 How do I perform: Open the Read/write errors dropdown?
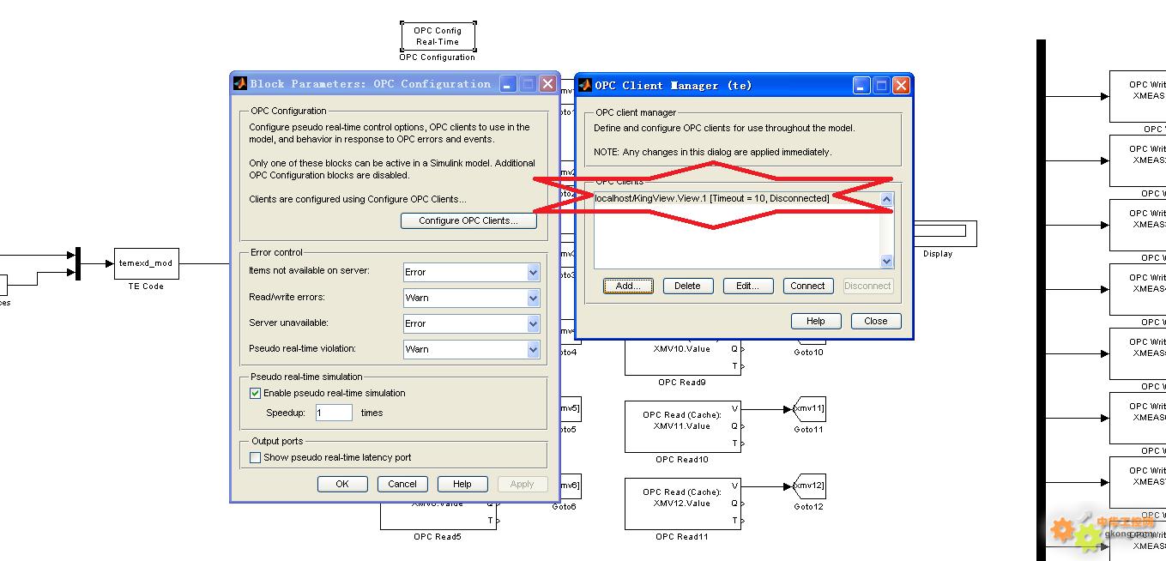coord(533,298)
